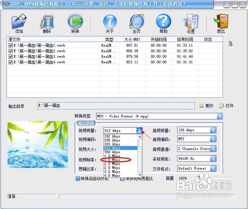Select 1.0 Mbps in video quality list
This screenshot has width=248, height=209.
pyautogui.click(x=121, y=156)
